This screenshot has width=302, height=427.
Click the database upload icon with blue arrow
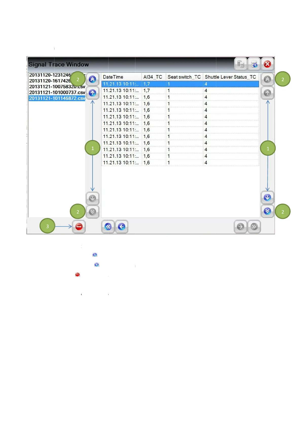click(254, 64)
